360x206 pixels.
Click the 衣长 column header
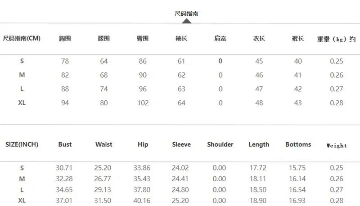point(259,39)
